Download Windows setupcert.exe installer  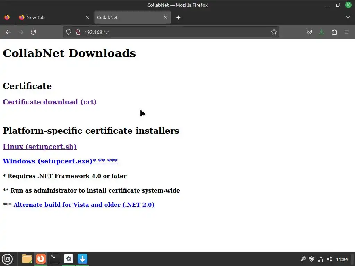coord(60,161)
